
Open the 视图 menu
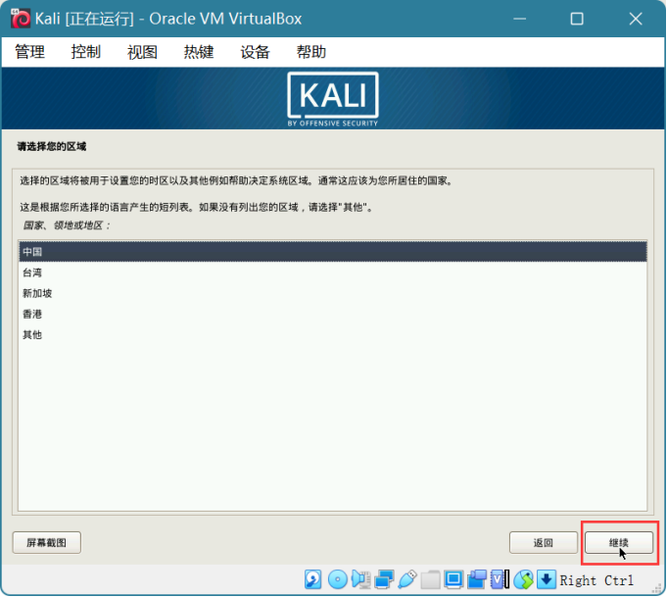pos(142,52)
